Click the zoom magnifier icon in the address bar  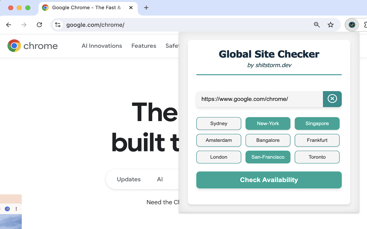(x=317, y=25)
